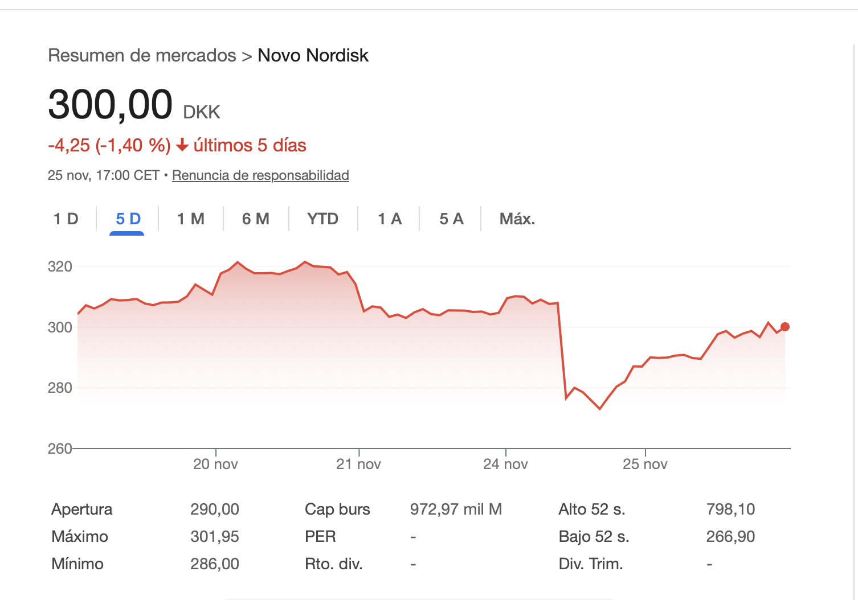Select the YTD range tab
Viewport: 858px width, 600px height.
[322, 219]
